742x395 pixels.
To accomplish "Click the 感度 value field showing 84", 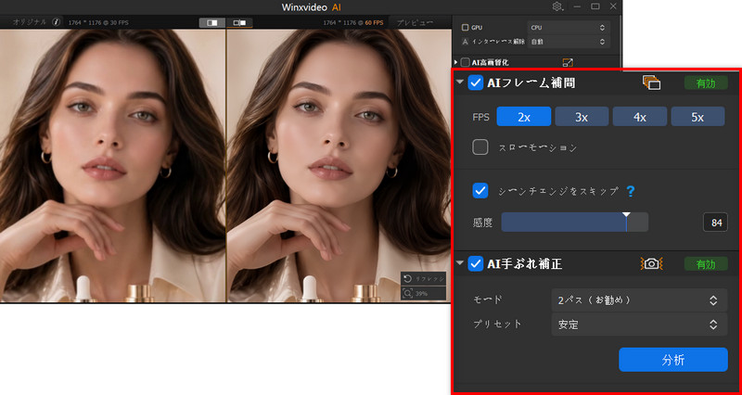I will tap(715, 223).
